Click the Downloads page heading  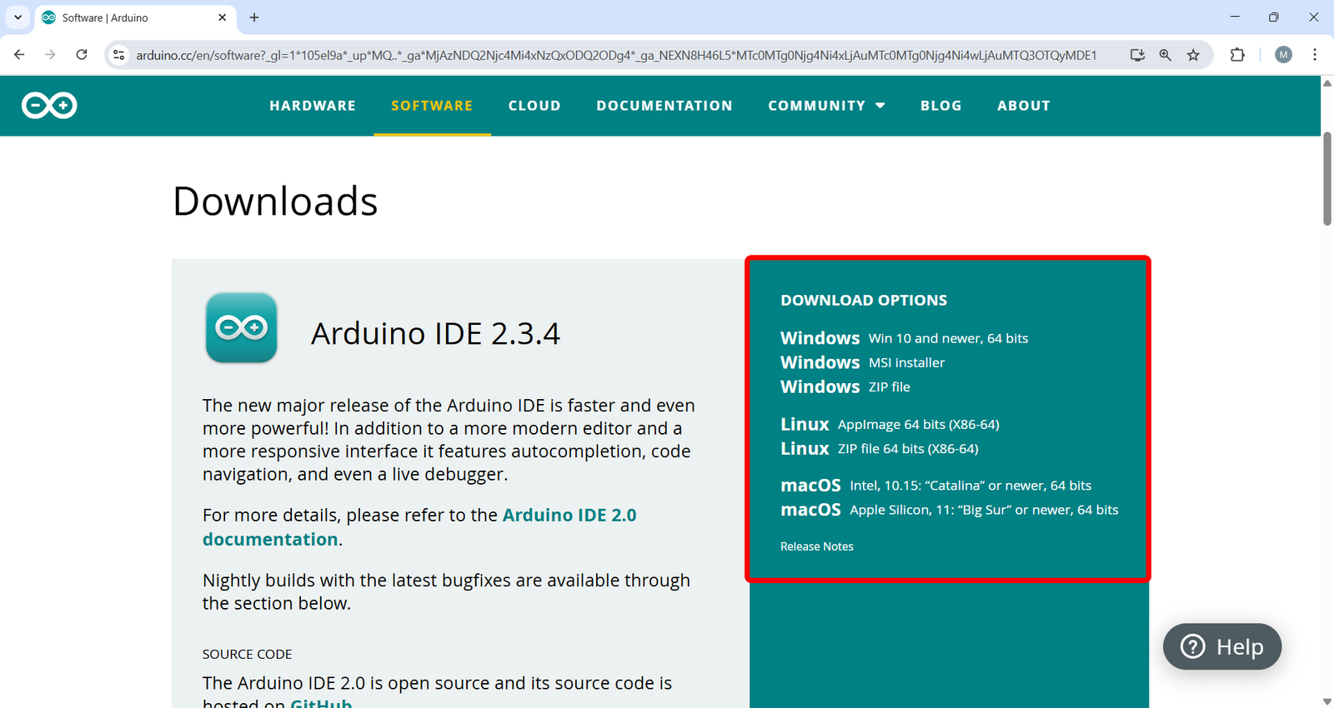click(275, 201)
